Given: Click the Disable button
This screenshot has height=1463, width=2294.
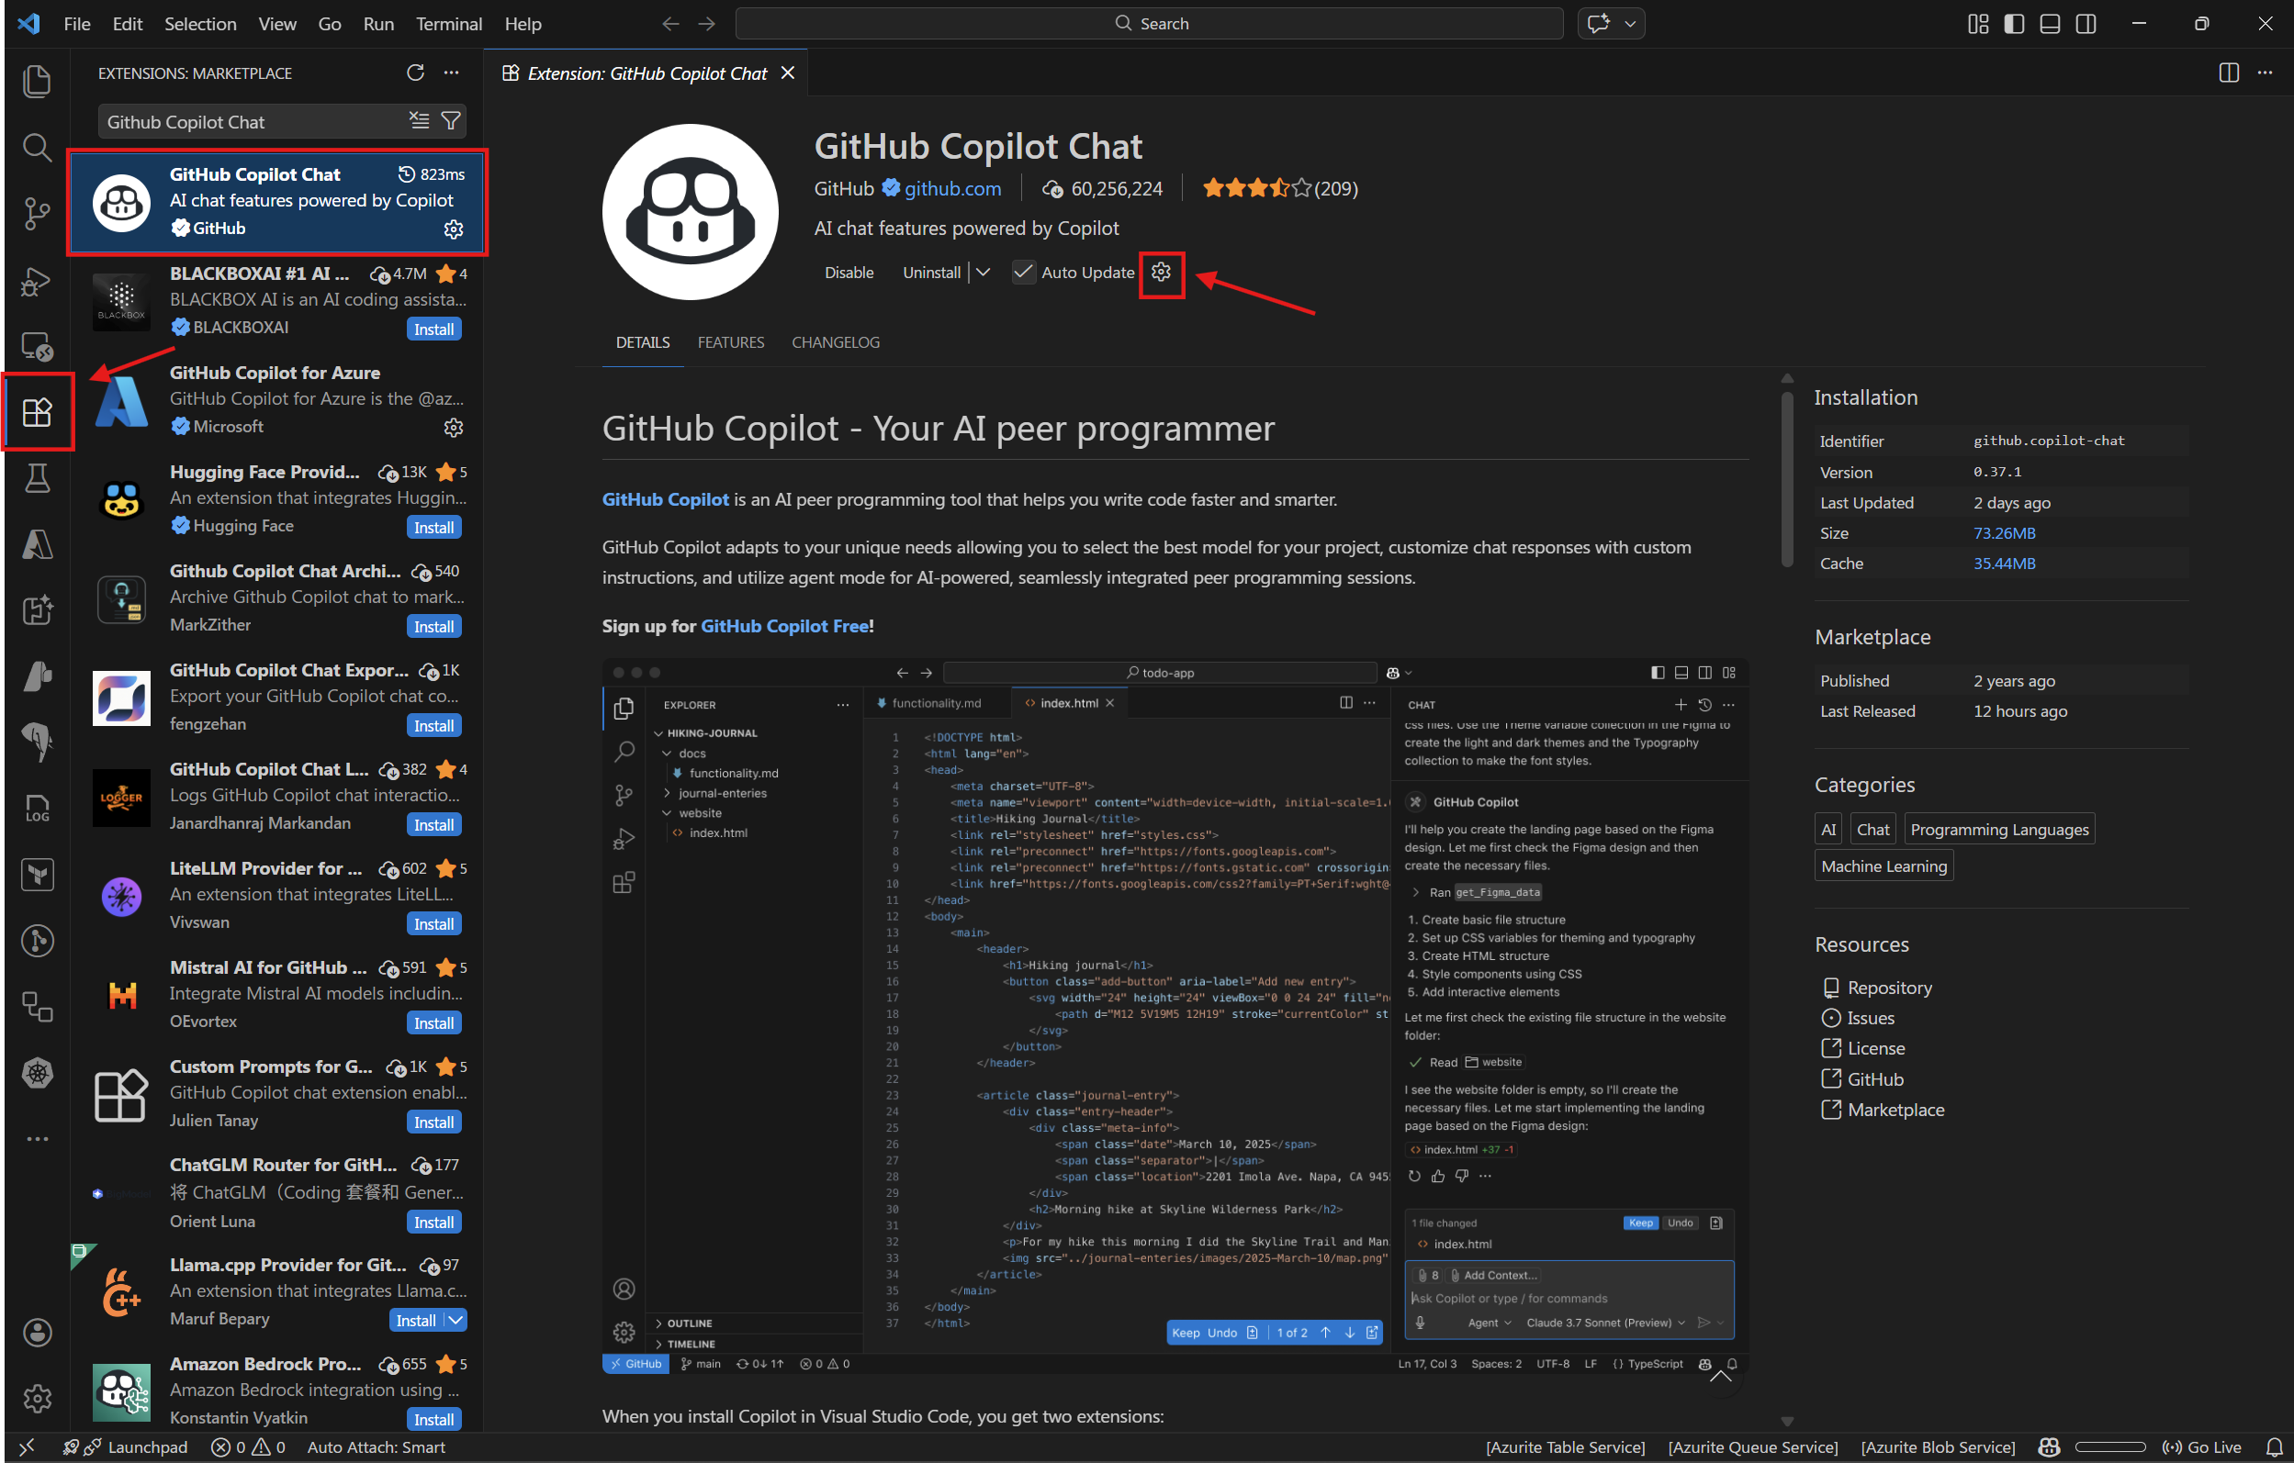Looking at the screenshot, I should (849, 273).
